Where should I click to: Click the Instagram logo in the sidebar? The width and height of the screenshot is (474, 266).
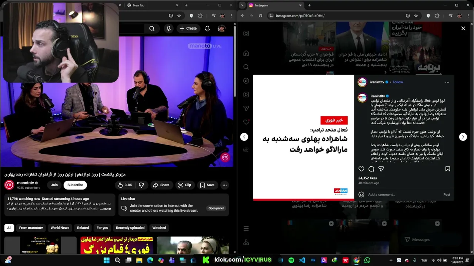coord(246,34)
